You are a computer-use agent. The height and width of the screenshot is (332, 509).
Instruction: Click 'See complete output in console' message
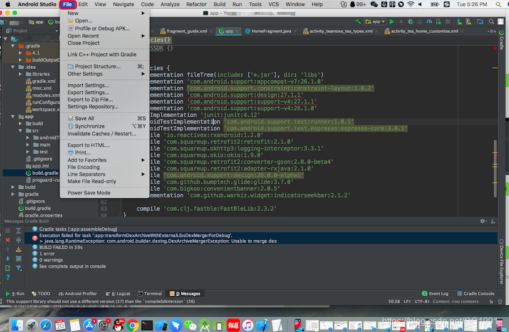[73, 266]
